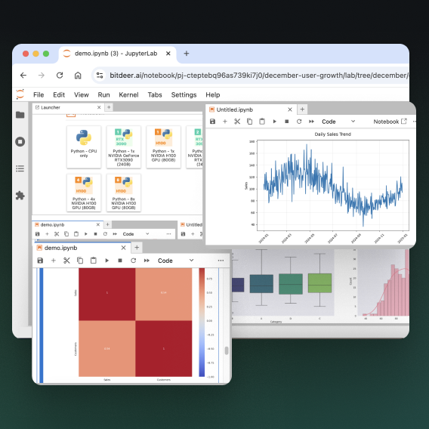
Task: Add a cell in large demo.ipynb toolbar
Action: click(x=54, y=261)
